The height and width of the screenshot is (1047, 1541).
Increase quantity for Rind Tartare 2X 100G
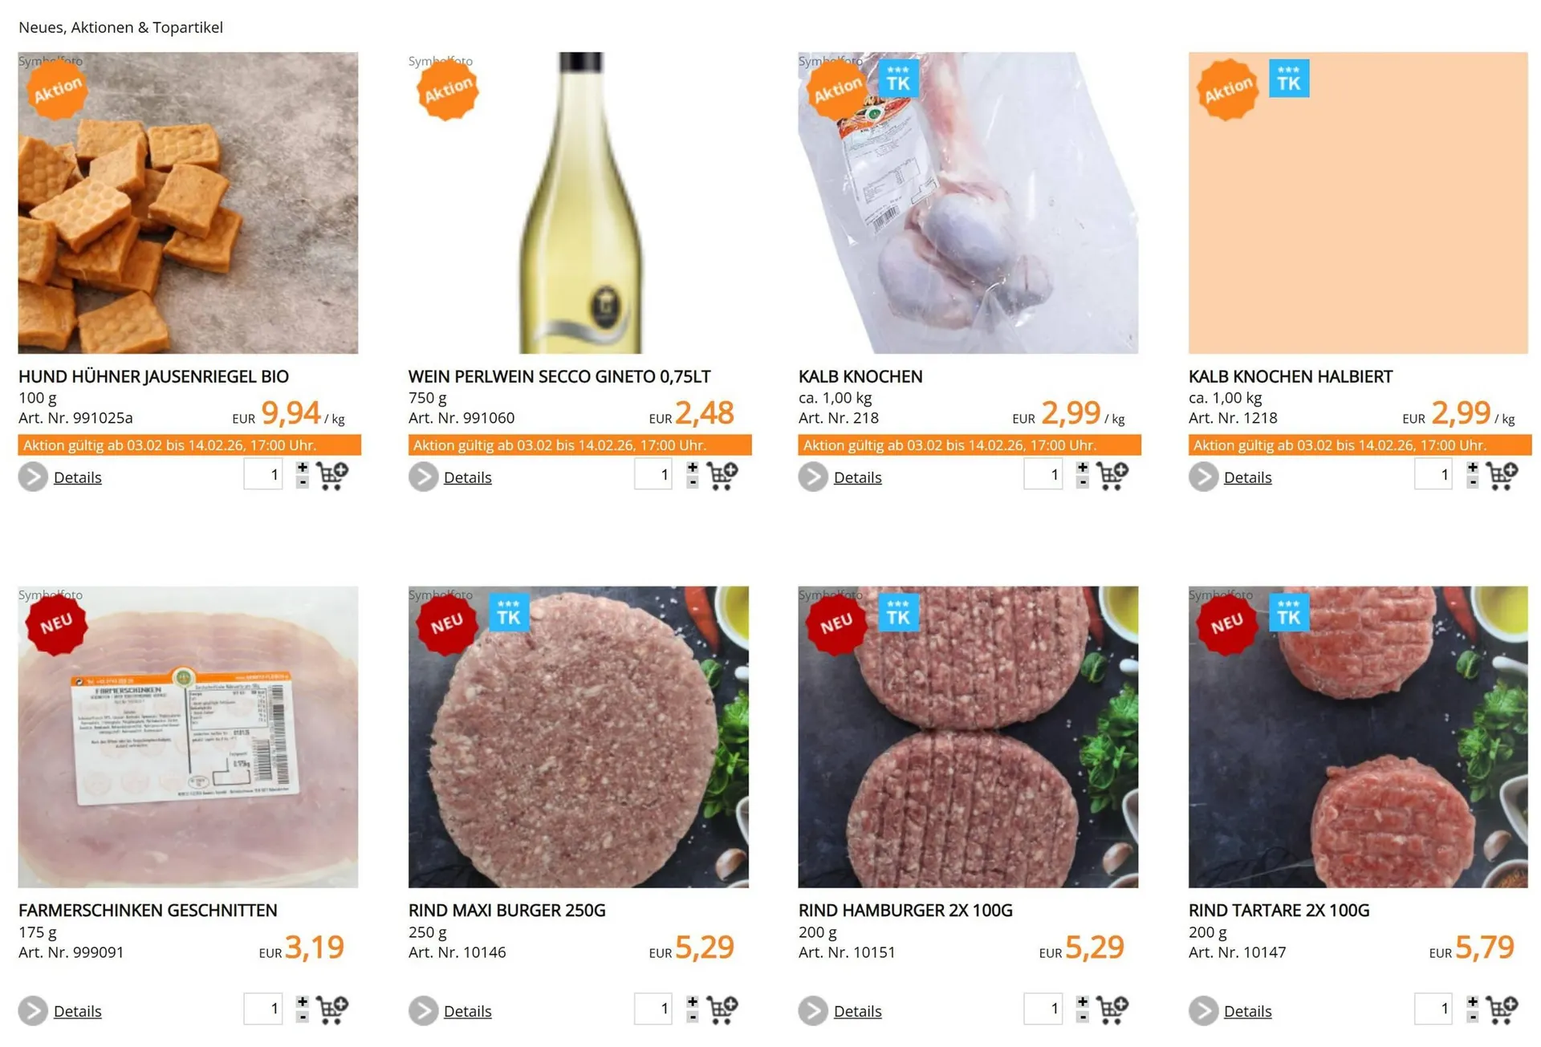pos(1472,1001)
